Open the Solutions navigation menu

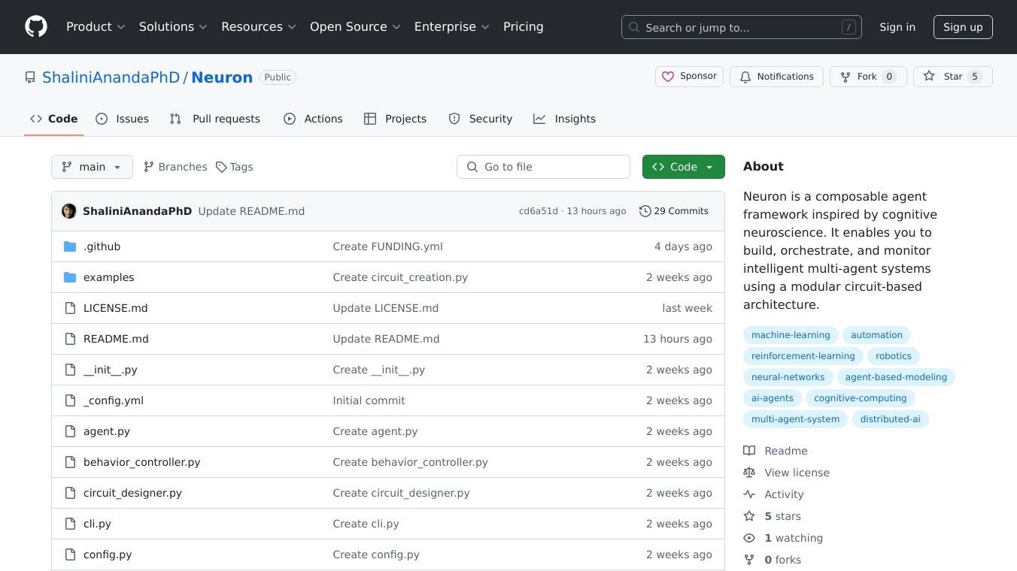172,27
